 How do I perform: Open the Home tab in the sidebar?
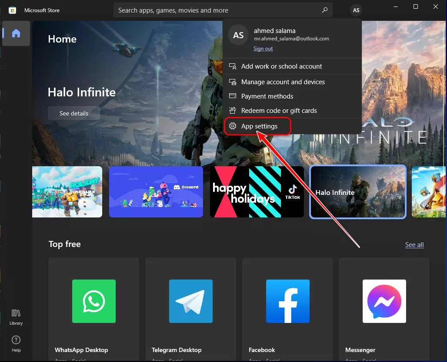[16, 33]
